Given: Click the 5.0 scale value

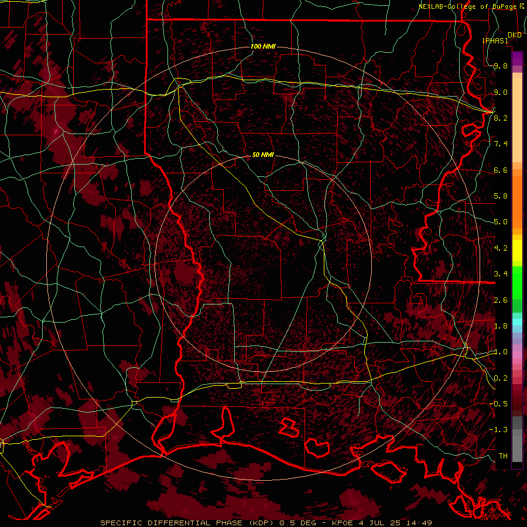Looking at the screenshot, I should (x=501, y=222).
